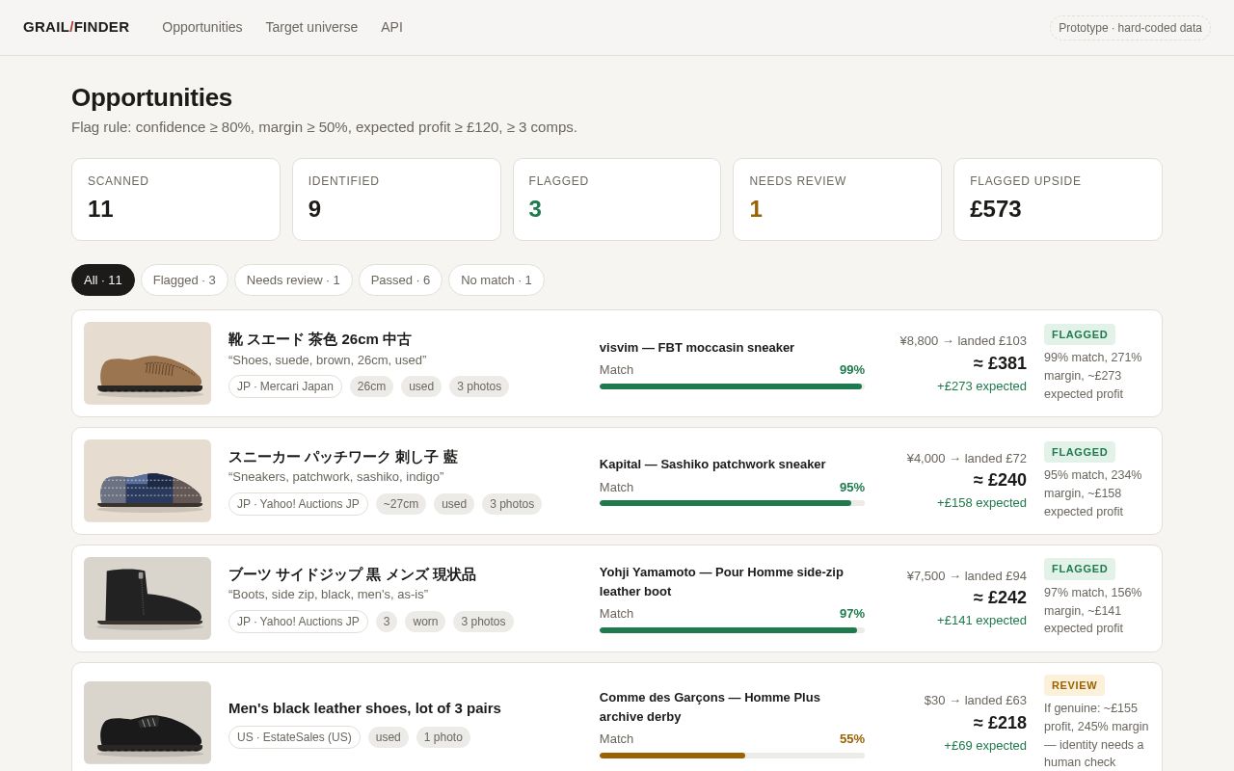Click the Flagged 3 stat card
Image resolution: width=1234 pixels, height=771 pixels.
(x=617, y=199)
